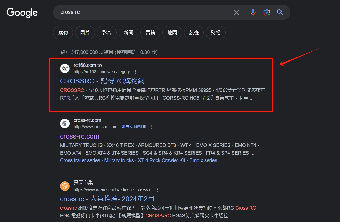Click the cross-rc.com site name above its URL
Screen dimensions: 340x222
(87, 120)
